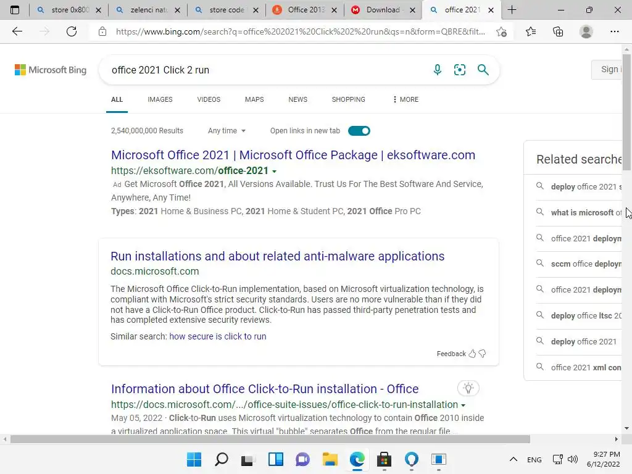Screen dimensions: 632x474
Task: Open the Windows Start menu
Action: (194, 459)
